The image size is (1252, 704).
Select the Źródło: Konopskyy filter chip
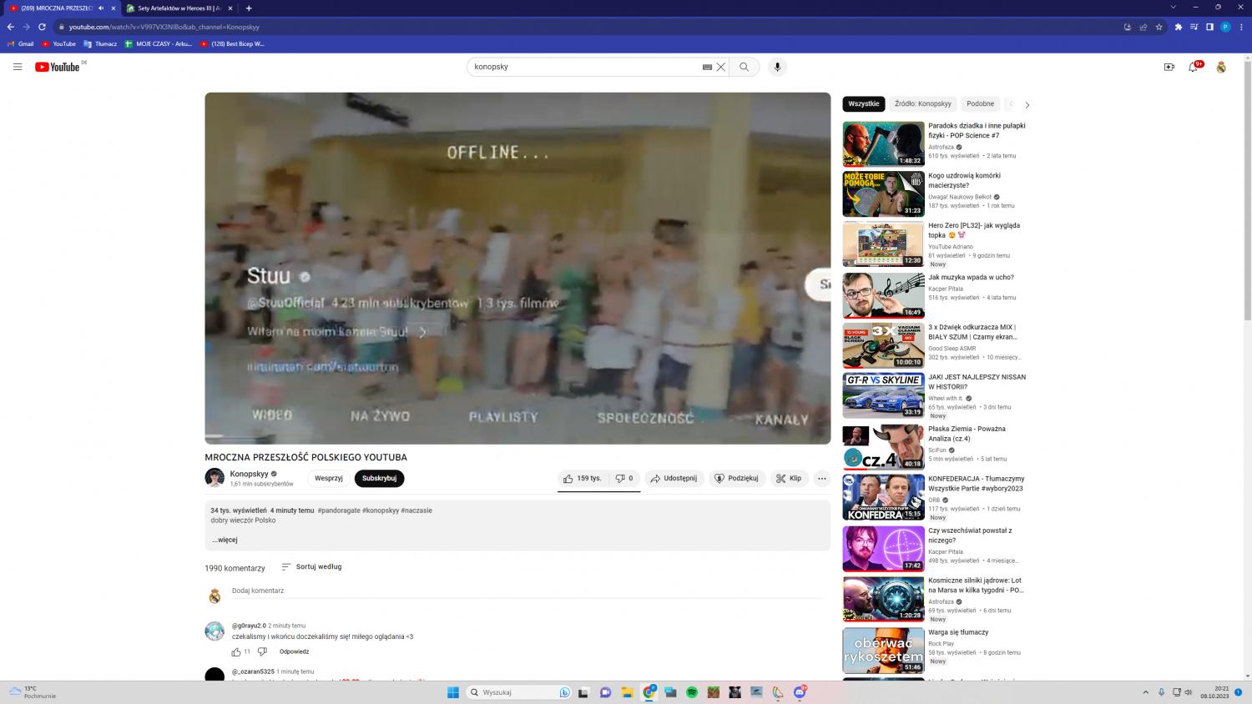point(922,104)
